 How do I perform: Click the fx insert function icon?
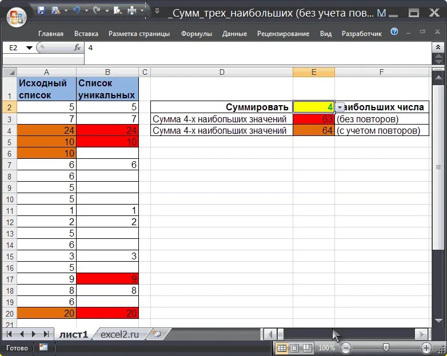(77, 47)
